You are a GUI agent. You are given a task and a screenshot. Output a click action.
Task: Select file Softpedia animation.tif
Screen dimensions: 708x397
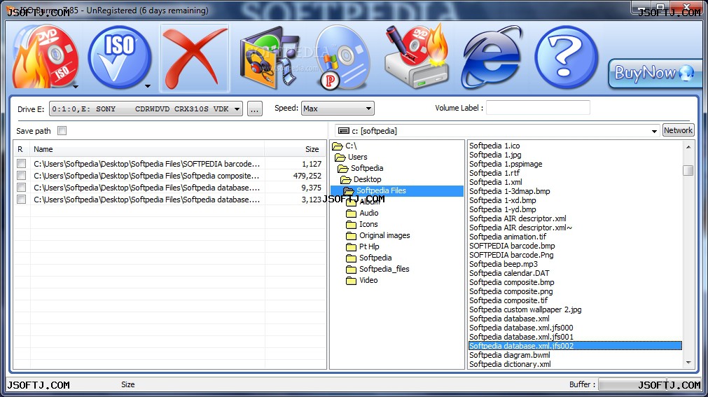point(508,237)
